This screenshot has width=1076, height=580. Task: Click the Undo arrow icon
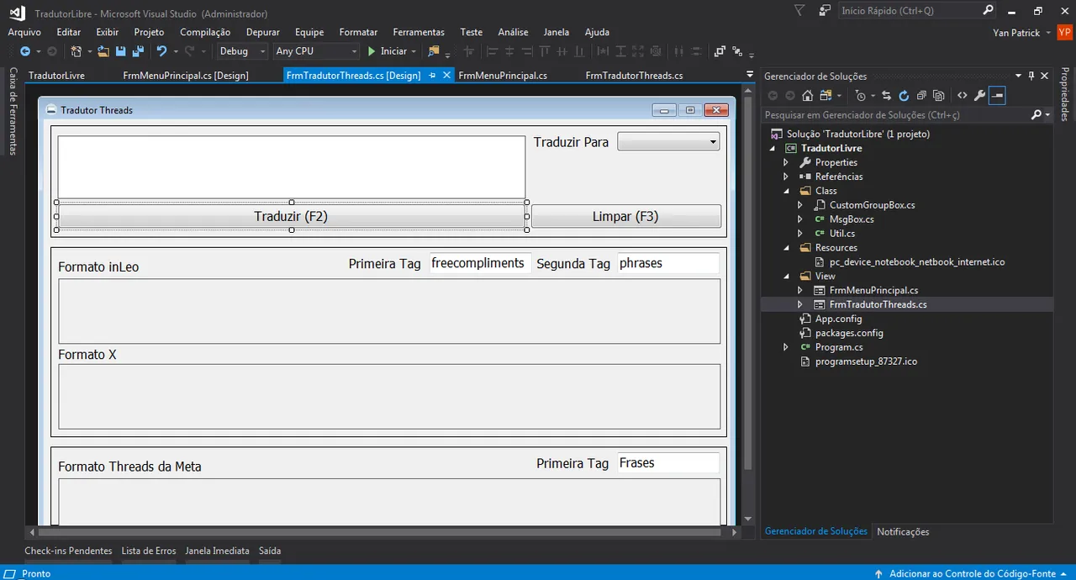[161, 51]
